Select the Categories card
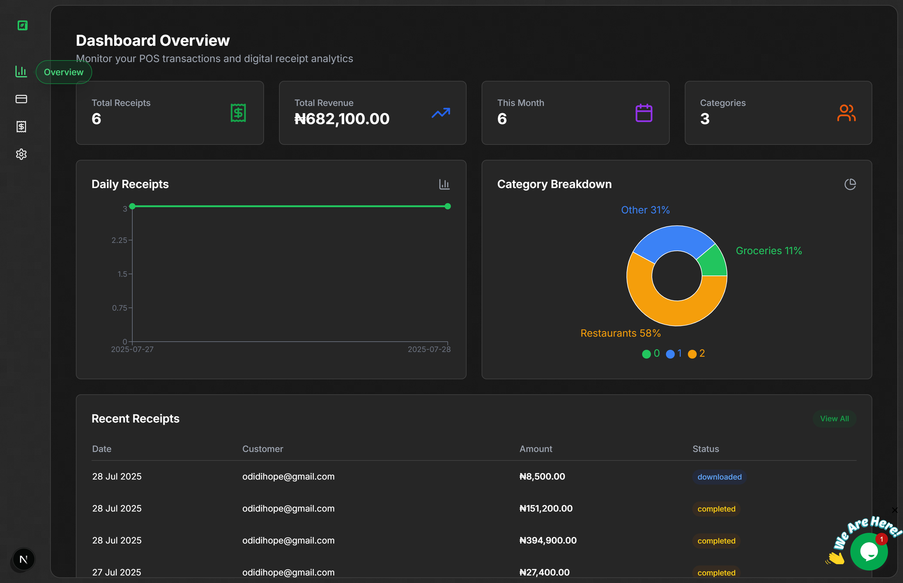 click(x=779, y=113)
